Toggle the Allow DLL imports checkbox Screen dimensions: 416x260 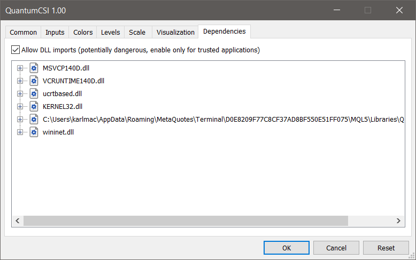pos(16,50)
